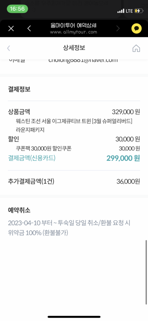Tap the 예약취소 section heading

(x=19, y=210)
